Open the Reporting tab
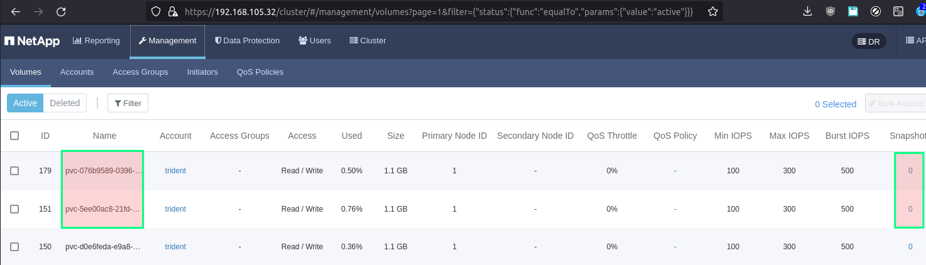This screenshot has height=265, width=926. [96, 41]
